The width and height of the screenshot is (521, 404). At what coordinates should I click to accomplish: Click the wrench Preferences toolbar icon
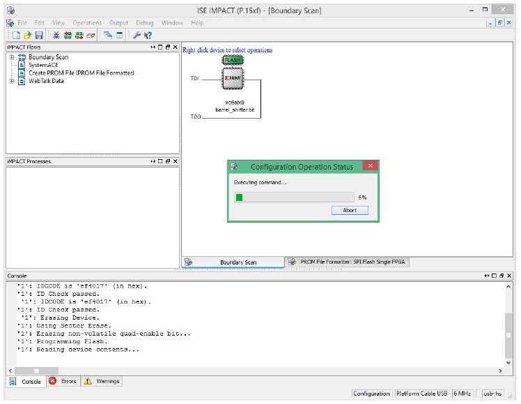(x=137, y=35)
